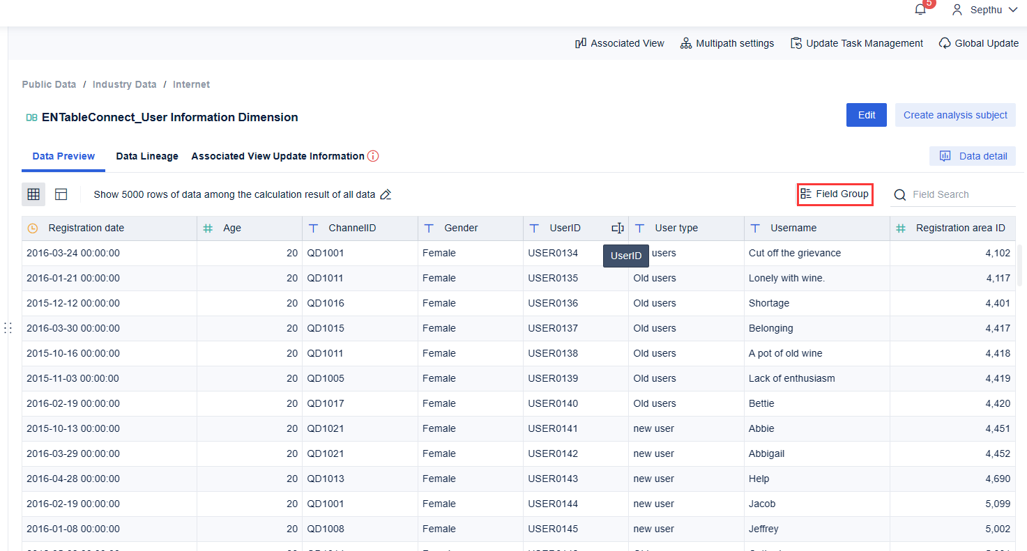Edit the displayed row count with the pencil icon
1027x551 pixels.
[x=386, y=194]
